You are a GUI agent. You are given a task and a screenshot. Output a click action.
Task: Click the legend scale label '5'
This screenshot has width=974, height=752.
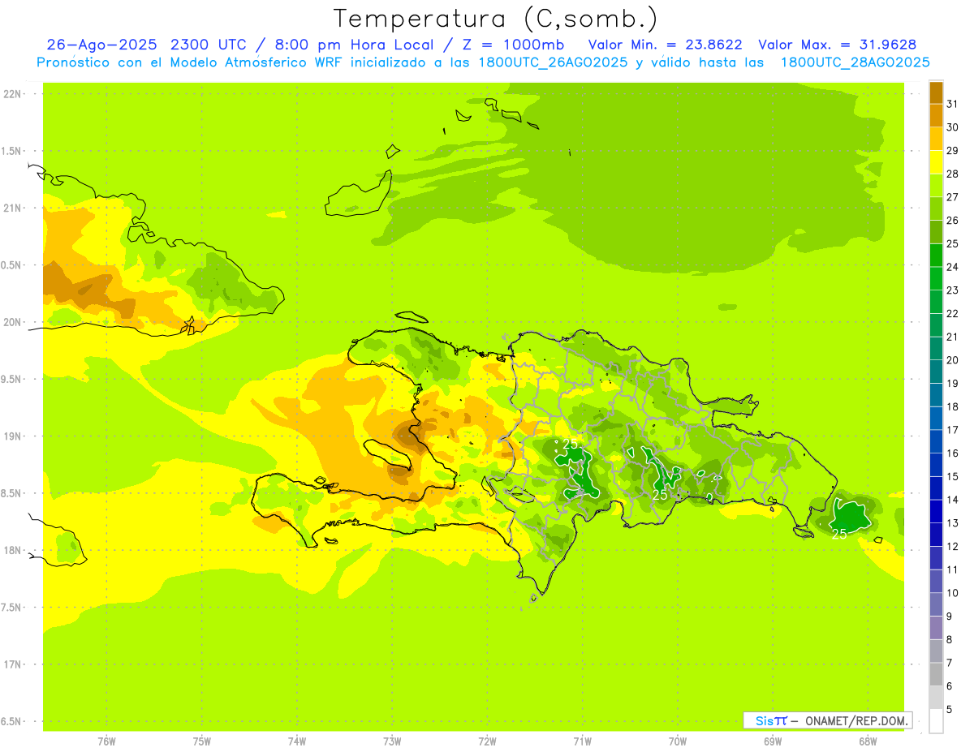click(x=950, y=709)
